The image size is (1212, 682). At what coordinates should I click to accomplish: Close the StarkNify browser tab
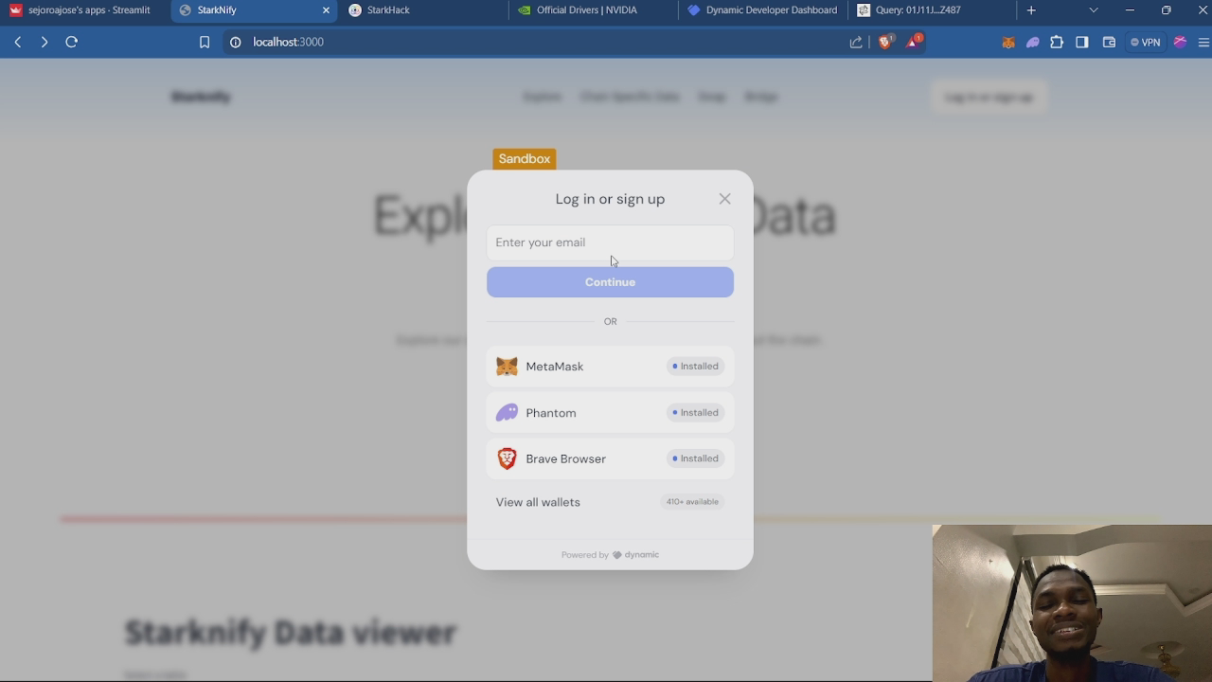tap(326, 10)
